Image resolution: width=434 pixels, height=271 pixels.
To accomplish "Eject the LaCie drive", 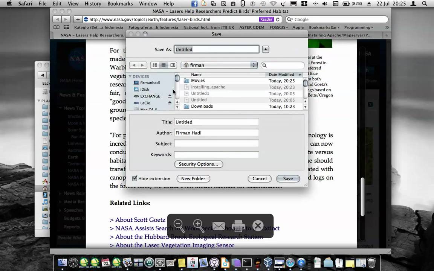I will [x=170, y=103].
